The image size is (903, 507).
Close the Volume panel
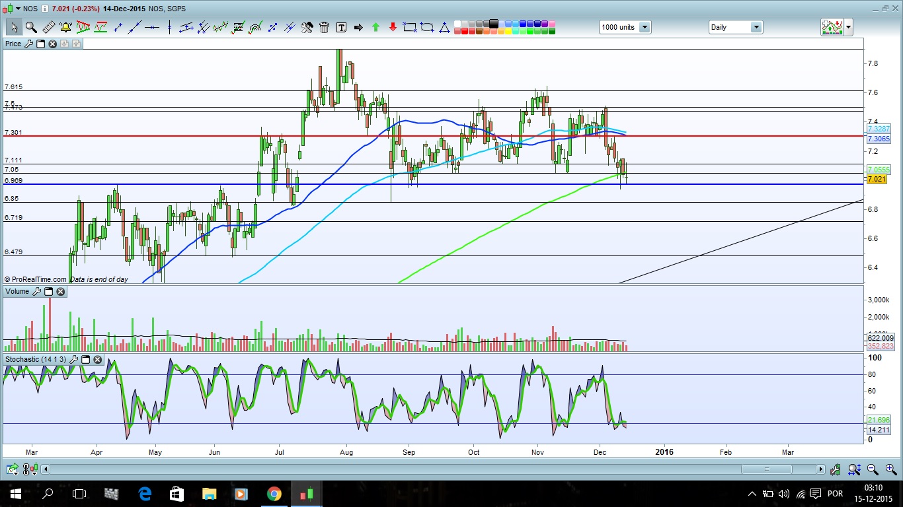(x=61, y=291)
